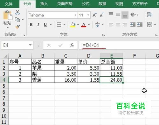Switch to the 插入 insert tab

[44, 4]
